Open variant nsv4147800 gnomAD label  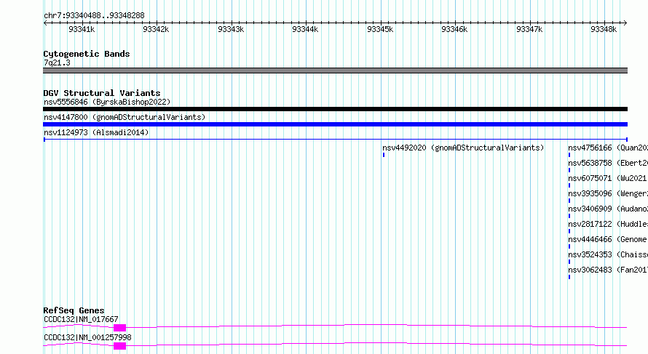tap(125, 117)
